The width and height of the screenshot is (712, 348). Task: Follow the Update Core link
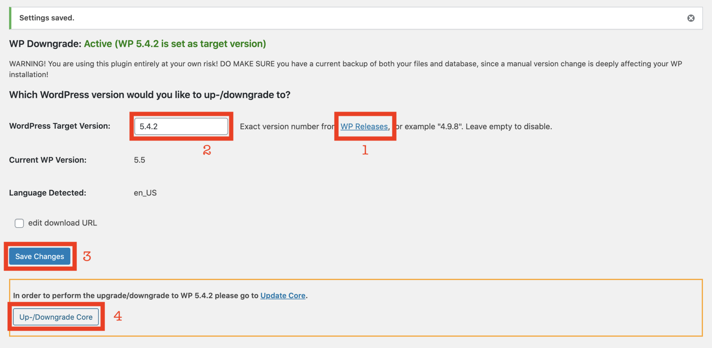(x=283, y=296)
